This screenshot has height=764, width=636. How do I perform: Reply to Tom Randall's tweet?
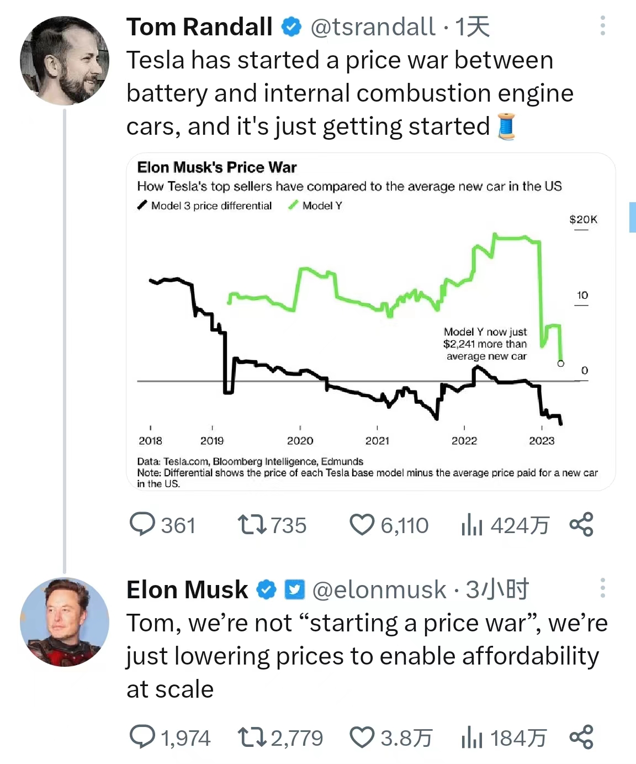142,524
